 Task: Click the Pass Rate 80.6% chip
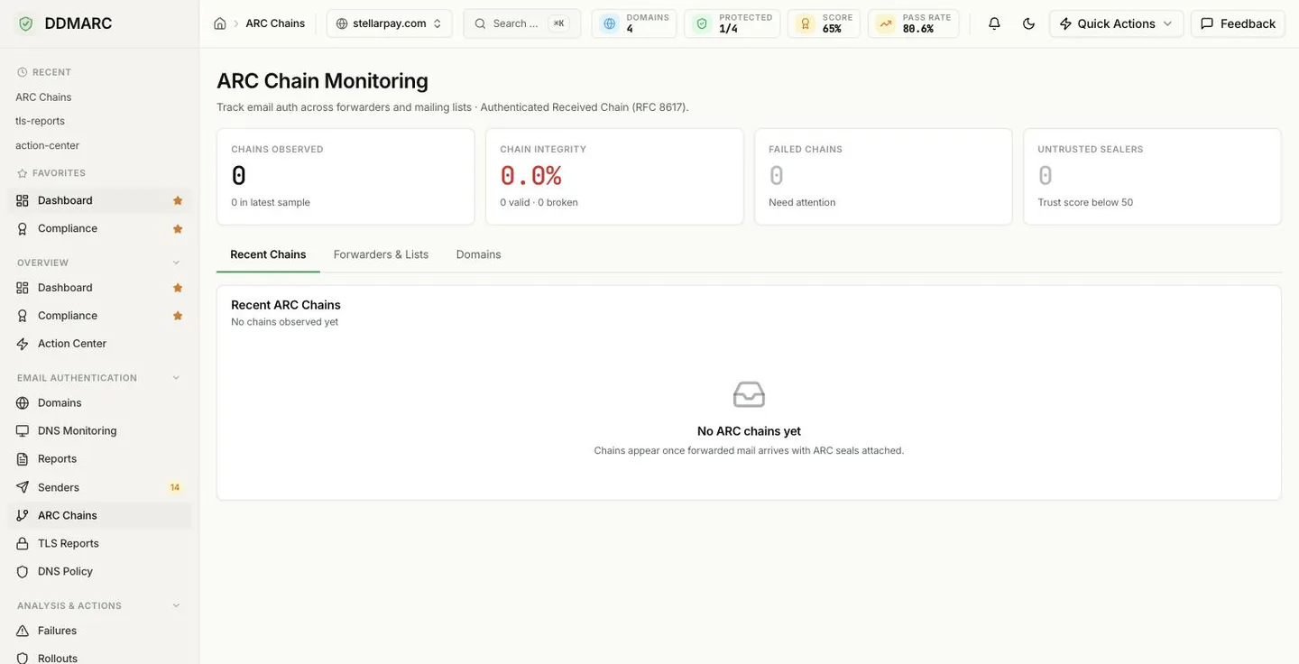tap(913, 23)
